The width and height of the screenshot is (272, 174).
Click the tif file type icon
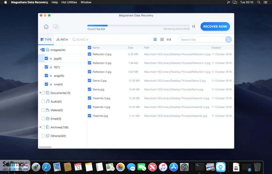51,67
